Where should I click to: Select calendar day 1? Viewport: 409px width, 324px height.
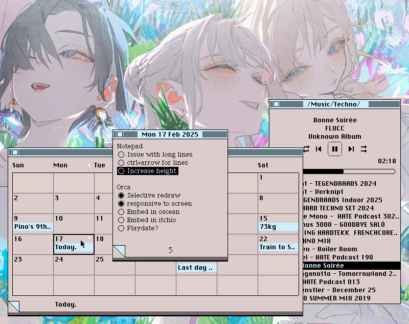278,183
